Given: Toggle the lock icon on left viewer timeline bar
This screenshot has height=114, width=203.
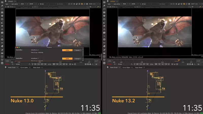Looking at the screenshot, I should coord(90,64).
